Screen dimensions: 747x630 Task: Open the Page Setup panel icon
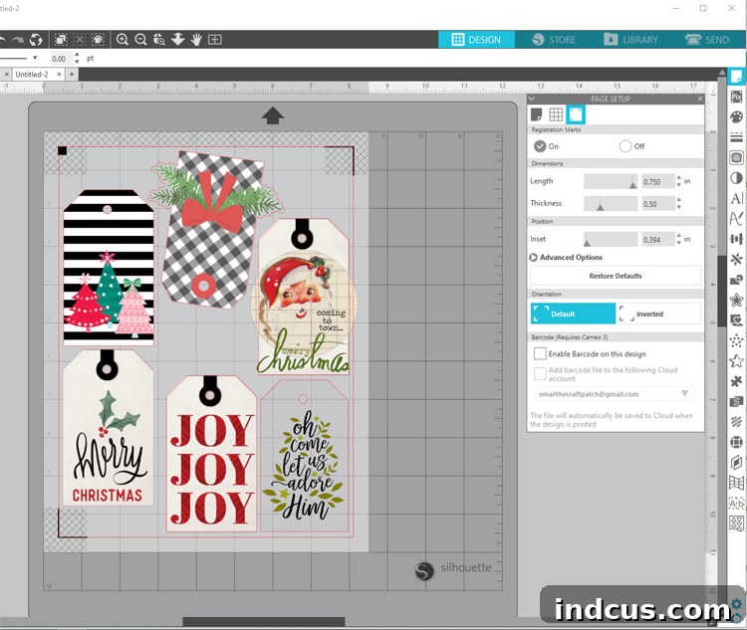click(736, 77)
